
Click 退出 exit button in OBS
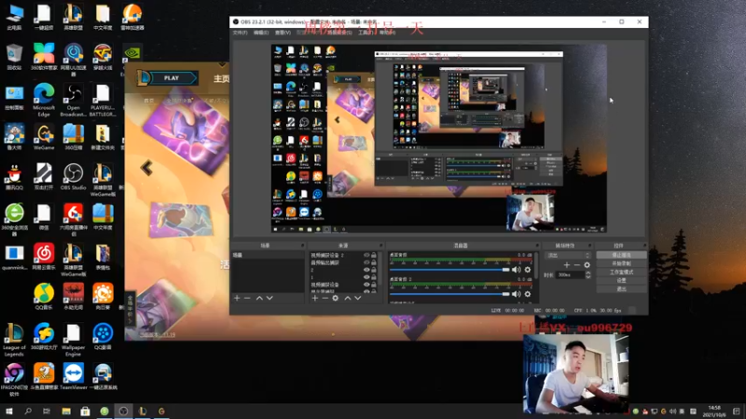pyautogui.click(x=621, y=289)
